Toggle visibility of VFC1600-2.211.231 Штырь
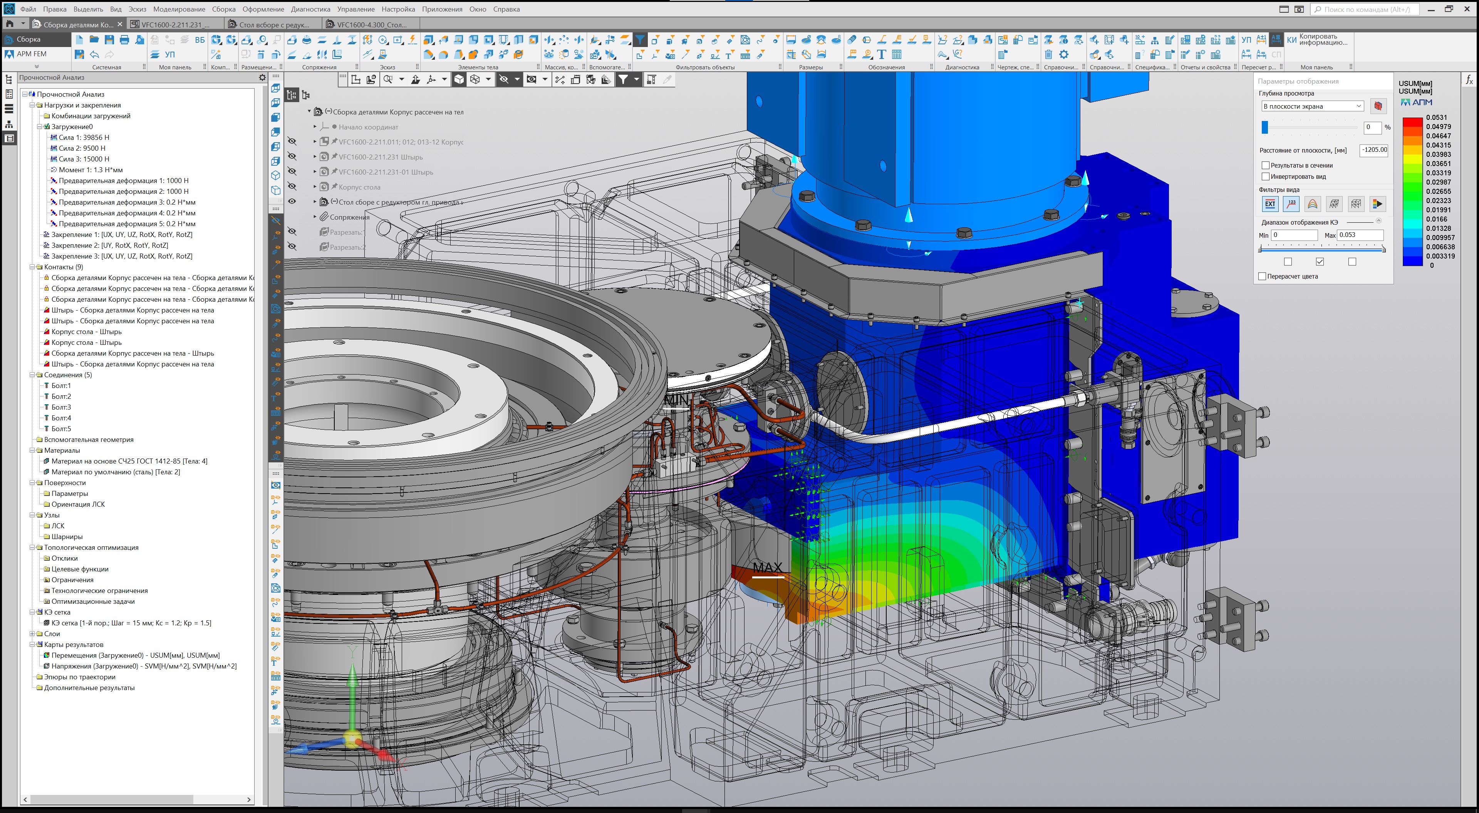 pyautogui.click(x=292, y=157)
